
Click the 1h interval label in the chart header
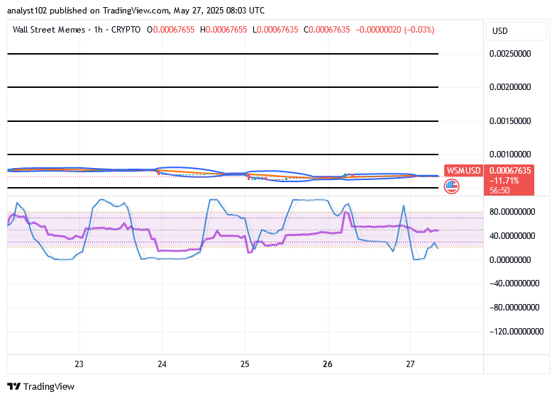(98, 30)
